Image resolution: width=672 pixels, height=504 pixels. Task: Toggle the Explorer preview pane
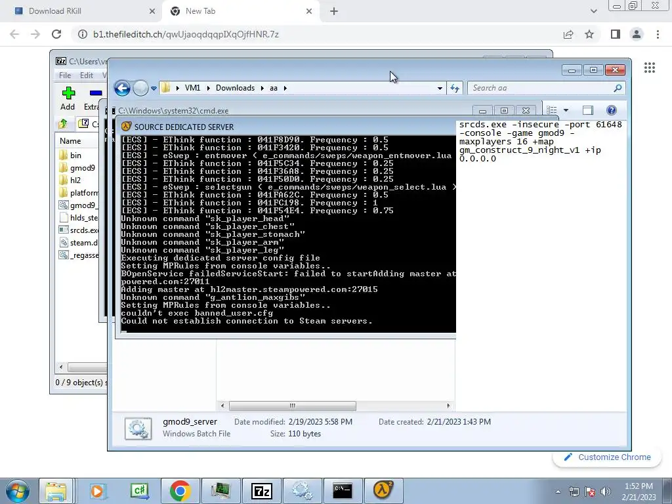pyautogui.click(x=587, y=110)
